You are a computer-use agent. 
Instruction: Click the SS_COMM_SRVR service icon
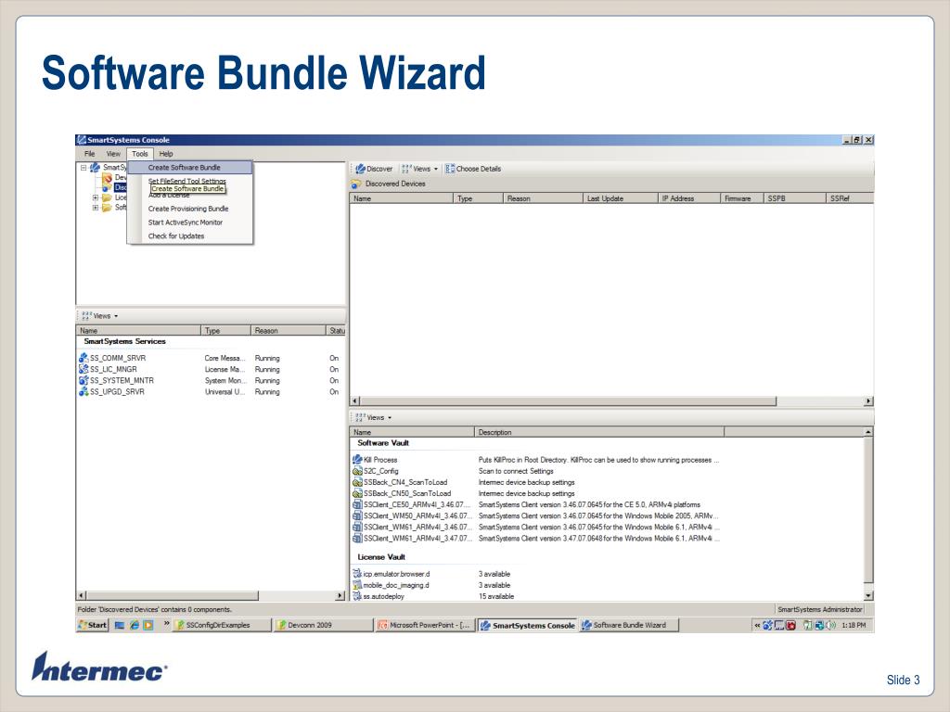click(83, 358)
